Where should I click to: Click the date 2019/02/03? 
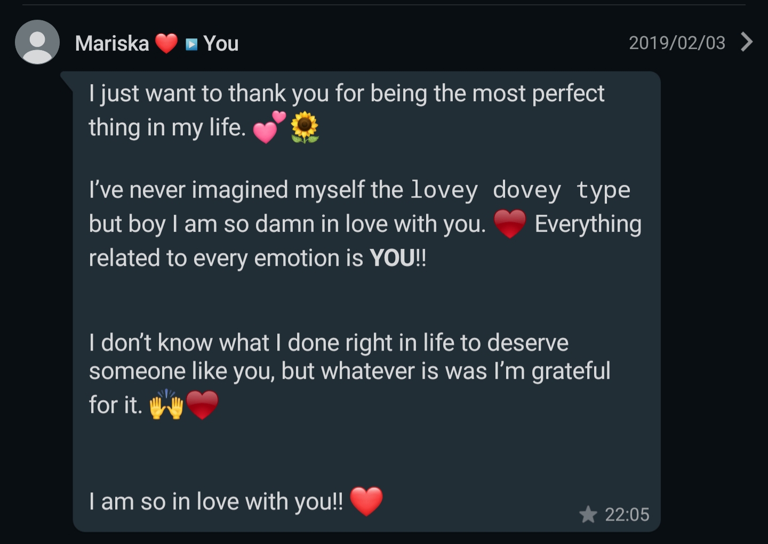pyautogui.click(x=677, y=43)
